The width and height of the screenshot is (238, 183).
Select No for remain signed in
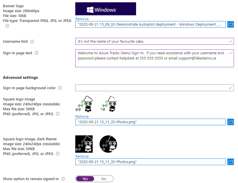click(x=104, y=179)
